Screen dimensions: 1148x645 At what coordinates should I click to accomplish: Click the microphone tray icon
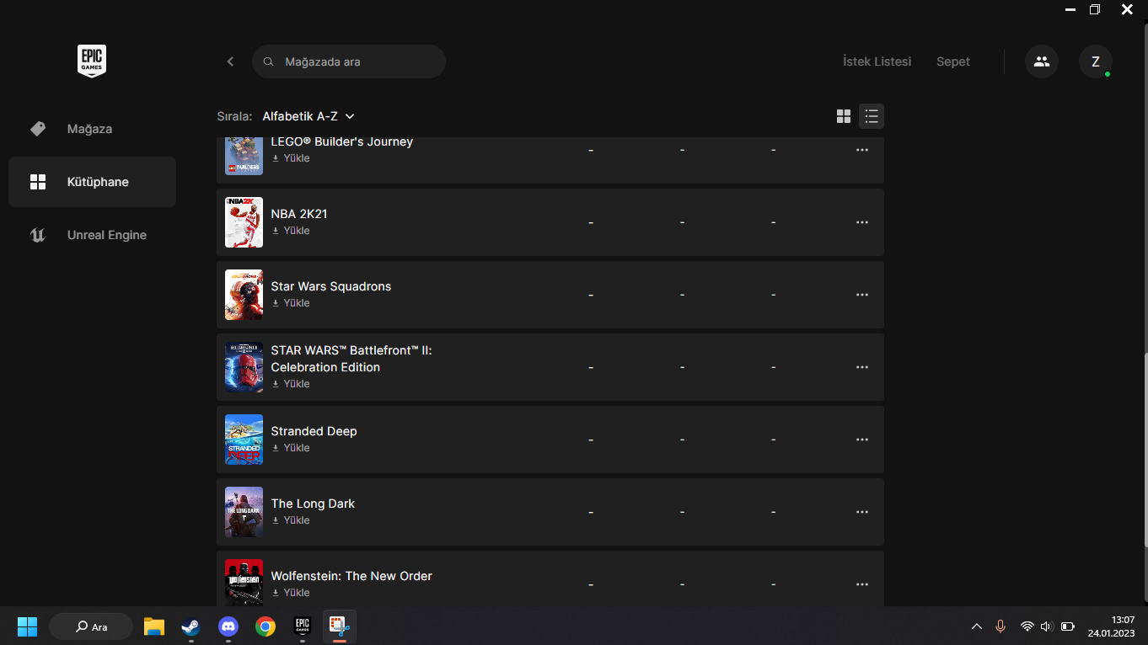1000,626
